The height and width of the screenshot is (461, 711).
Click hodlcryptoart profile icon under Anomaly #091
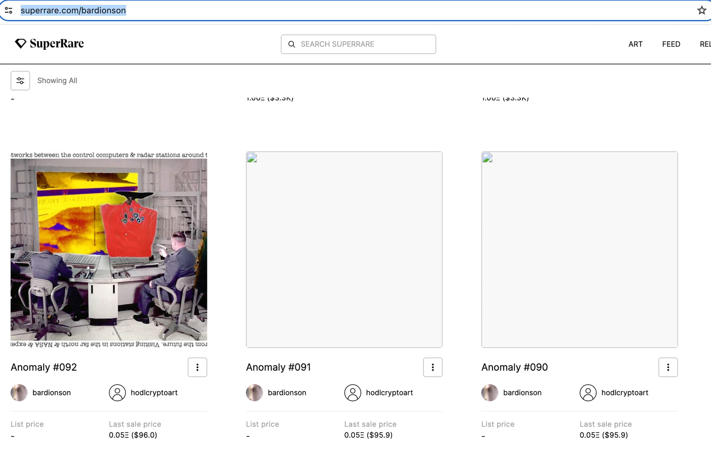click(353, 393)
